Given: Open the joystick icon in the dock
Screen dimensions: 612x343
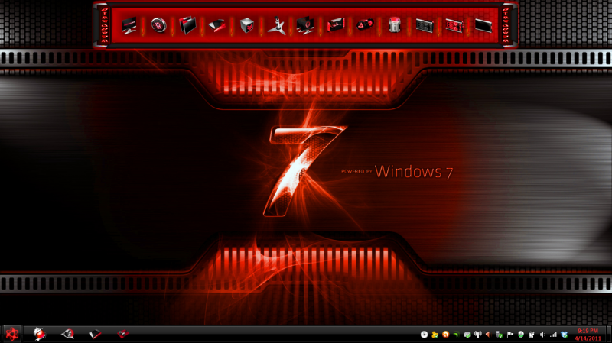Looking at the screenshot, I should (x=276, y=26).
